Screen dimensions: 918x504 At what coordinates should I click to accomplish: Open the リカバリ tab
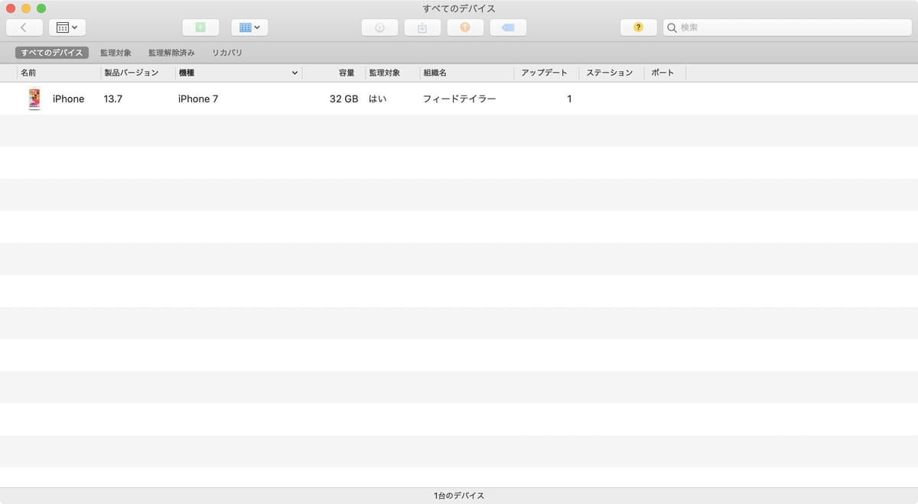pyautogui.click(x=227, y=53)
